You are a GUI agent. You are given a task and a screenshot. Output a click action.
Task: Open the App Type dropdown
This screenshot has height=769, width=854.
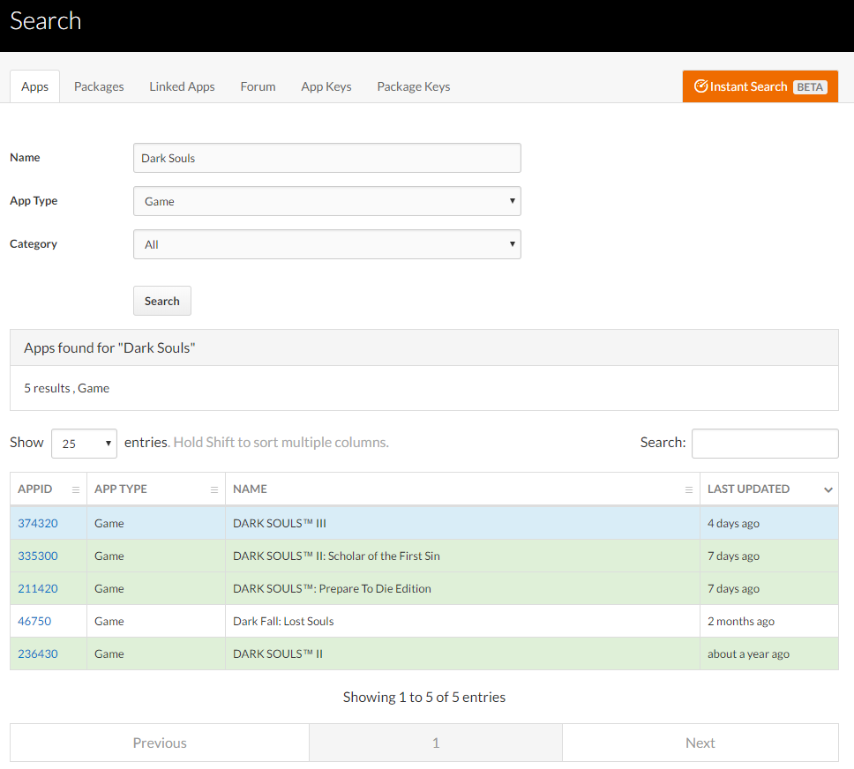pos(326,201)
